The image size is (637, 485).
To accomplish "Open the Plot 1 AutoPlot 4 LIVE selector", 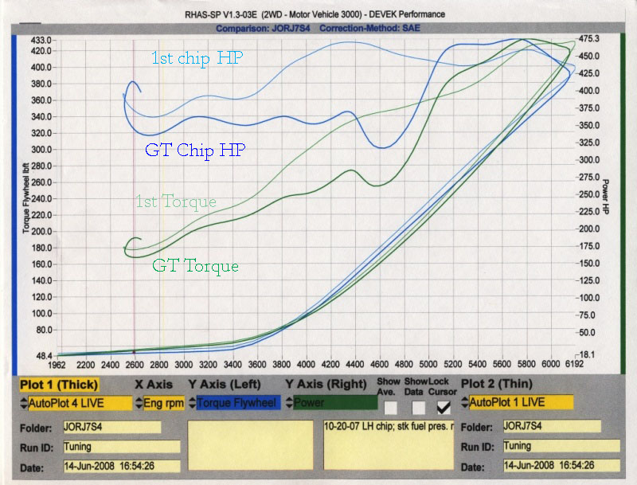I will click(x=80, y=403).
